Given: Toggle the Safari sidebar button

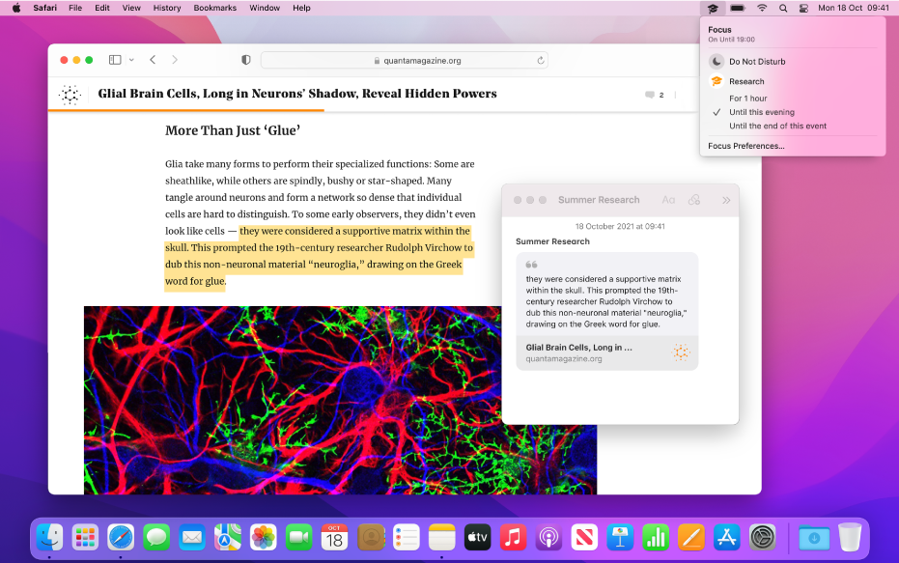Looking at the screenshot, I should coord(115,60).
